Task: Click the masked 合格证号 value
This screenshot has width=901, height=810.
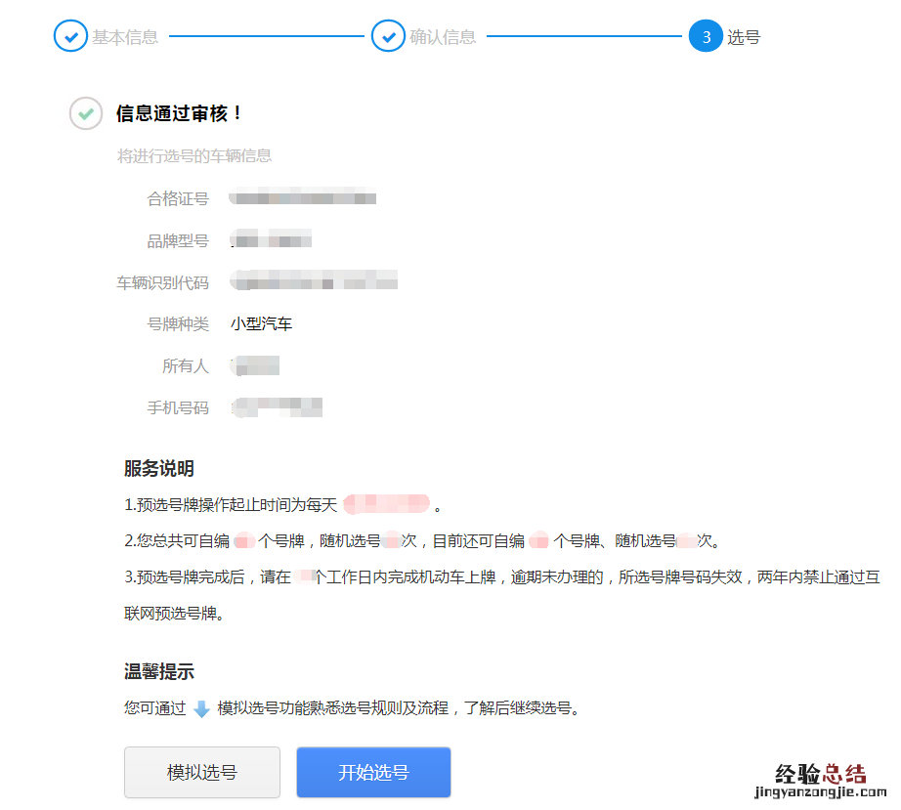Action: coord(301,198)
